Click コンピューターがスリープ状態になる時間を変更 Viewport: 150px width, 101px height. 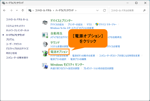tap(119, 56)
